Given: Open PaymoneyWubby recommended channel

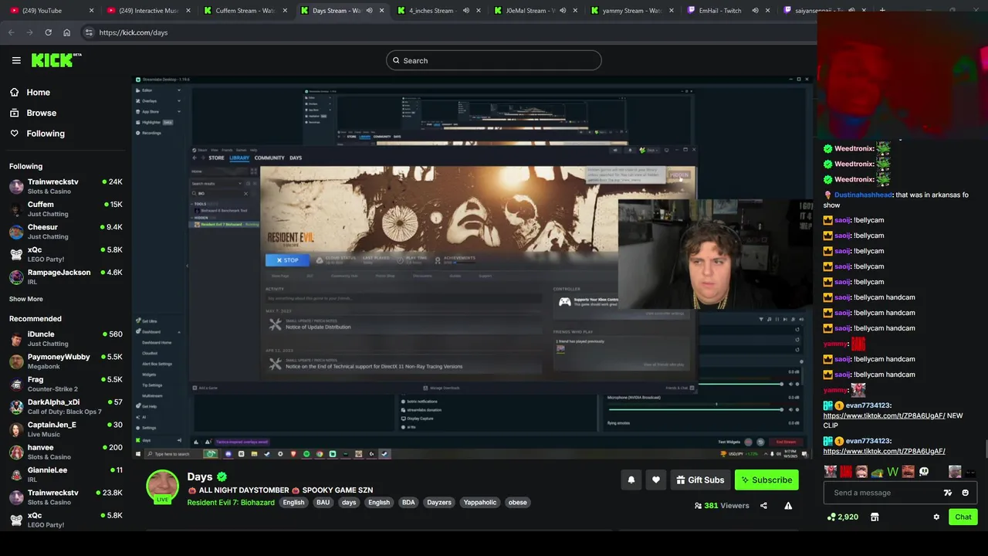Looking at the screenshot, I should coord(66,361).
